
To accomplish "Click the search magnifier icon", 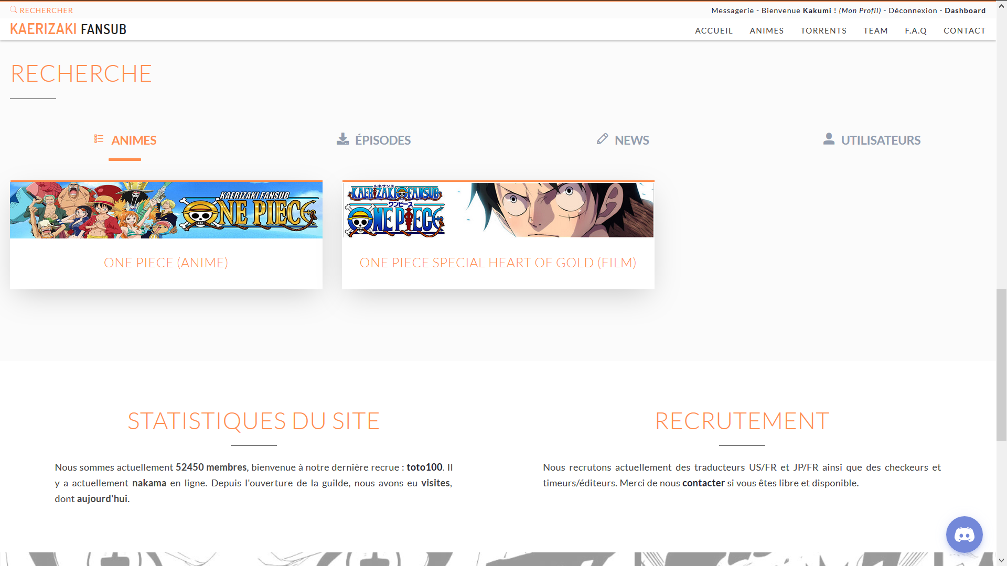I will 14,10.
